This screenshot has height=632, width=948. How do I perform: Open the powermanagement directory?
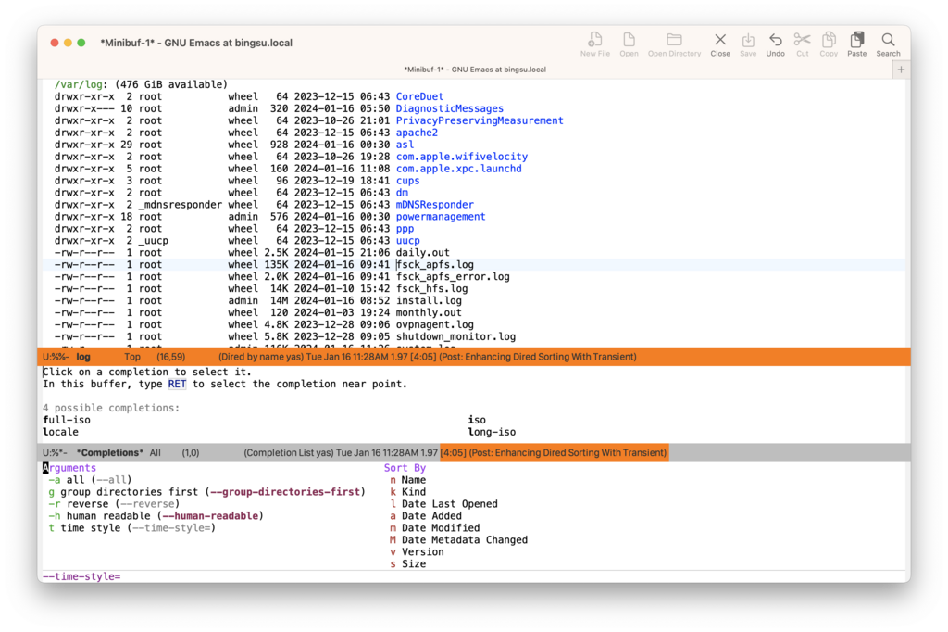click(441, 217)
